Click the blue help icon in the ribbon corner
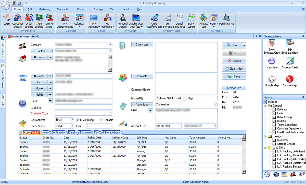Viewport: 306px width, 185px height. [303, 9]
